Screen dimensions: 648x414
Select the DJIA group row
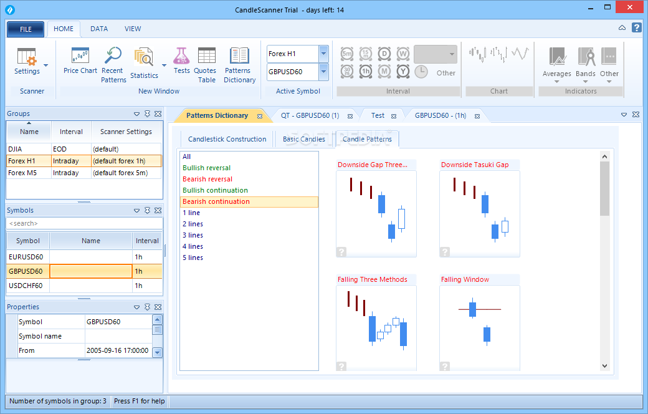[84, 149]
